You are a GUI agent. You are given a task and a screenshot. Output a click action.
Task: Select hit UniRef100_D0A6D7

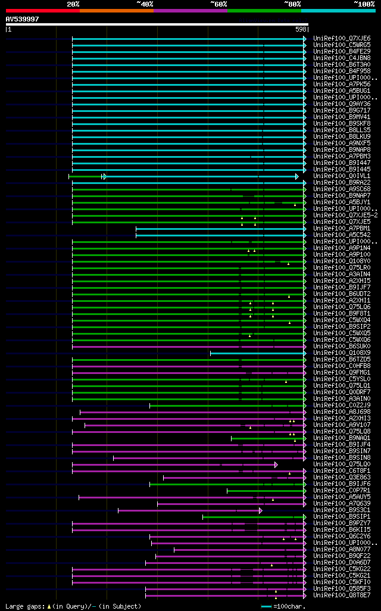tap(342, 563)
